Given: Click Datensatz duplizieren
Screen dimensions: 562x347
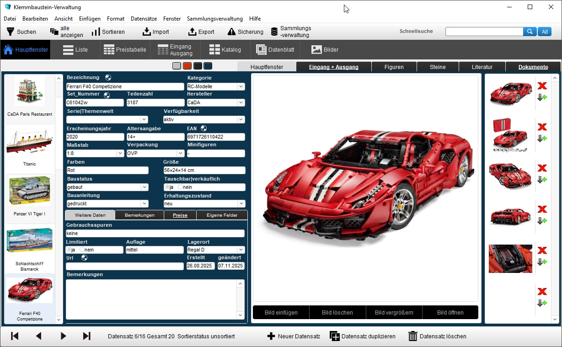Looking at the screenshot, I should coord(363,336).
